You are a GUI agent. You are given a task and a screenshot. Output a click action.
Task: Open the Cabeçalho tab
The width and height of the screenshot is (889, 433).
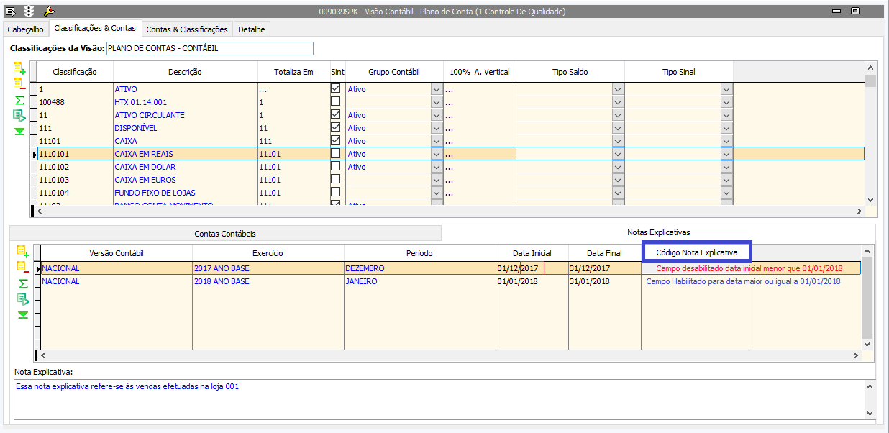[26, 29]
